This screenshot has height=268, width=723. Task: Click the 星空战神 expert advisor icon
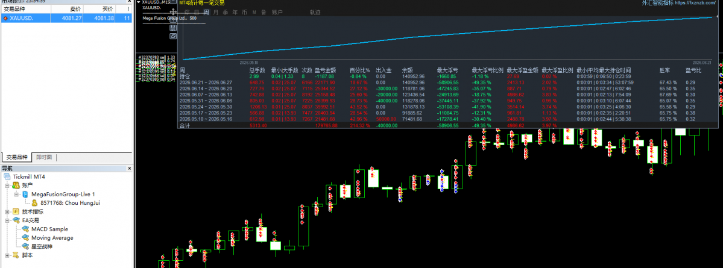[25, 246]
